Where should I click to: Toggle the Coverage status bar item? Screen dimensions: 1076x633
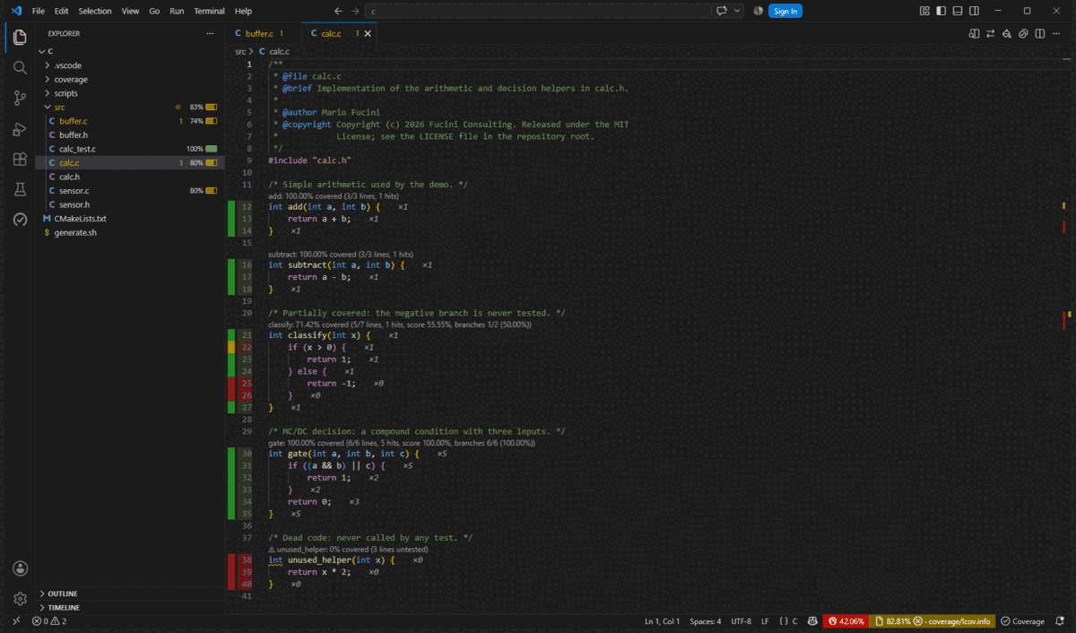coord(1023,620)
